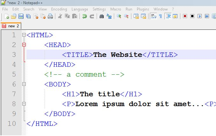This screenshot has height=136, width=216.
Task: Select the new 2 document tab
Action: [11, 26]
